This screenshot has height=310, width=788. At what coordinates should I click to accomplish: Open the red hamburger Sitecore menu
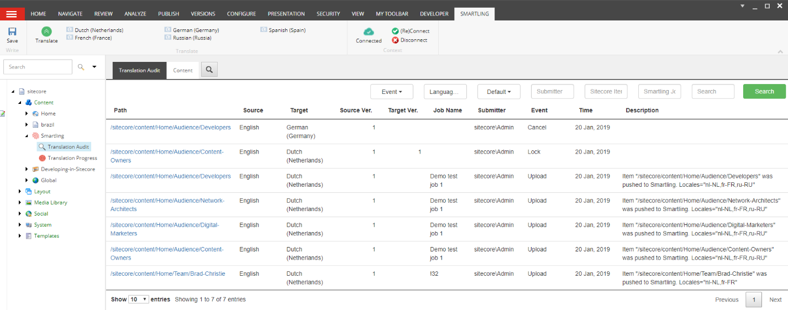[x=12, y=14]
